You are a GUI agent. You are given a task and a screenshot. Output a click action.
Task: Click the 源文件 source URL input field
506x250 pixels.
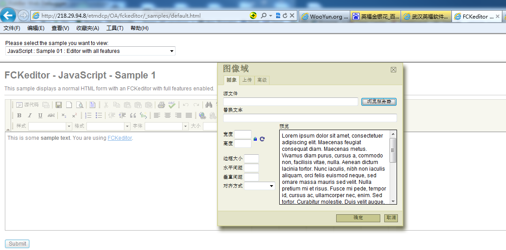tap(291, 101)
